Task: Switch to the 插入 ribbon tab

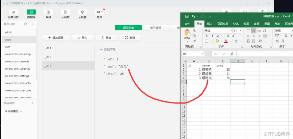Action: click(210, 24)
